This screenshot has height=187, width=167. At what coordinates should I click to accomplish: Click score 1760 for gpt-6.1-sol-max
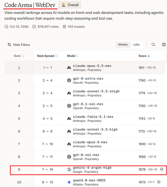pyautogui.click(x=142, y=106)
